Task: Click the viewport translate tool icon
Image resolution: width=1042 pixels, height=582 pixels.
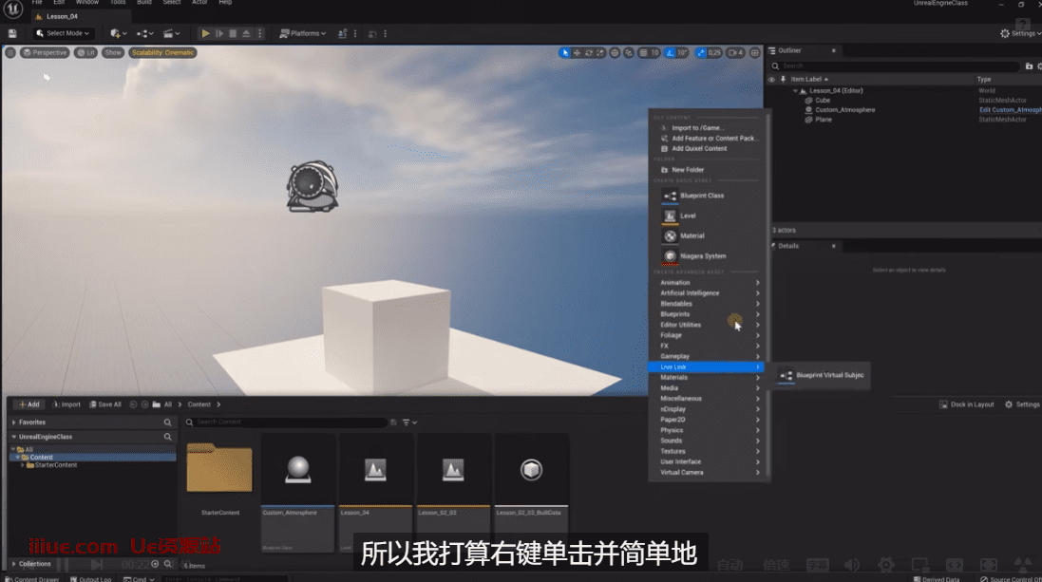Action: pos(578,53)
